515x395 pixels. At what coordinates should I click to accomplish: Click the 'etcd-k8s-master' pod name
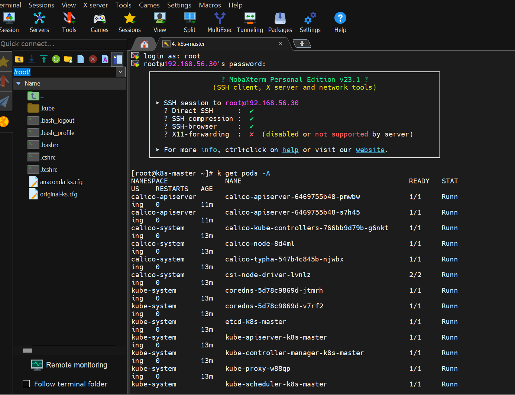pyautogui.click(x=256, y=321)
